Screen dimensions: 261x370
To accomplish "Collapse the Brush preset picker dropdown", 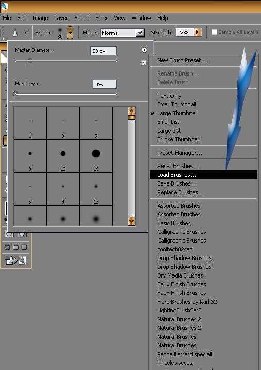I will point(69,32).
